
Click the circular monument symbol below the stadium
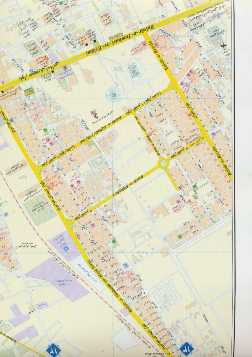113,94
